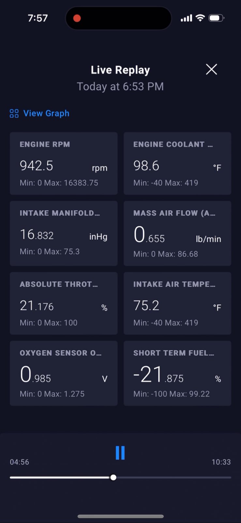Tap the View Graph grid icon
The image size is (241, 523).
14,113
